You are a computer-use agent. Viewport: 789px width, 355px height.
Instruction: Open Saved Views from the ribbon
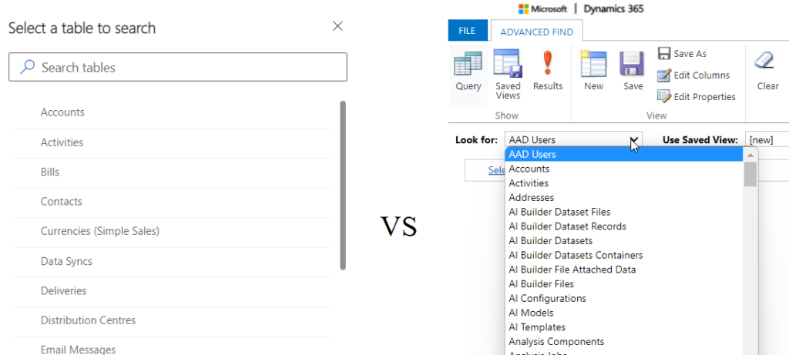[508, 75]
